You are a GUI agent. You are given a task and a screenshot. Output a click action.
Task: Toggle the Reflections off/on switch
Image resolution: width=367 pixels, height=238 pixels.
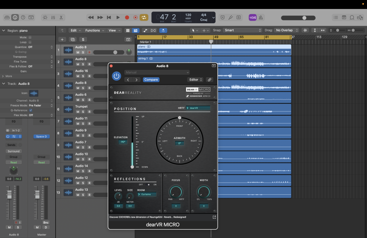pyautogui.click(x=148, y=185)
